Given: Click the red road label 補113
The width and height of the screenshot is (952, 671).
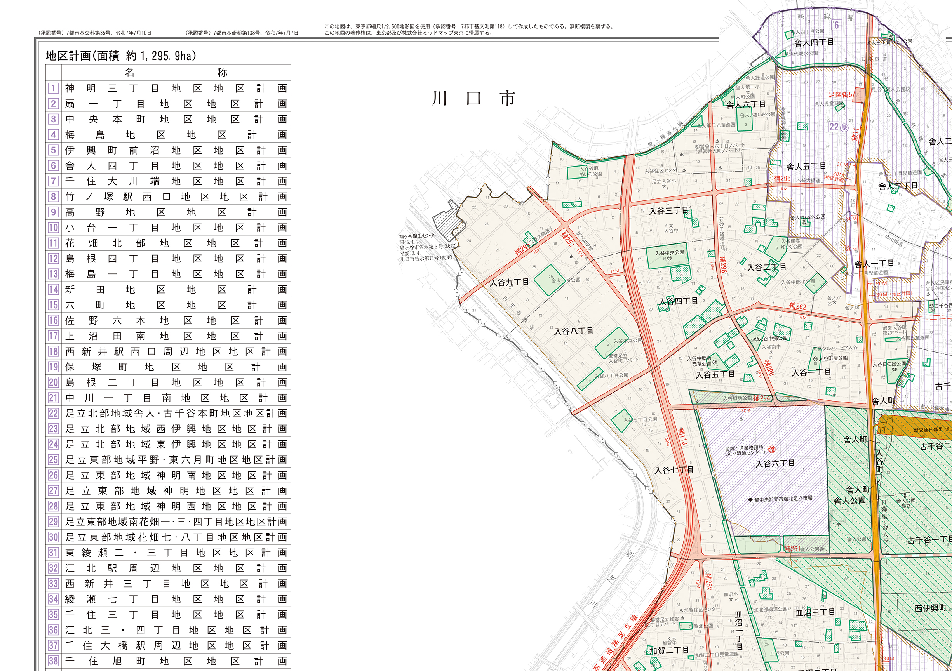Looking at the screenshot, I should pyautogui.click(x=682, y=437).
